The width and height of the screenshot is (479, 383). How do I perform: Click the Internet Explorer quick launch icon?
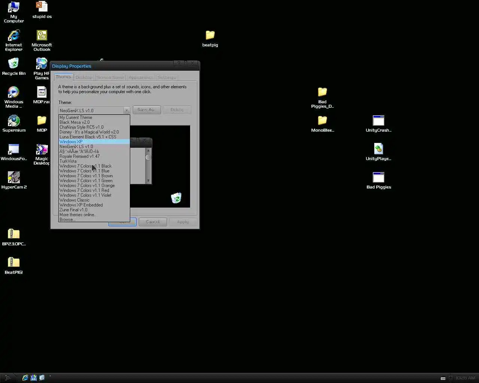[x=25, y=378]
